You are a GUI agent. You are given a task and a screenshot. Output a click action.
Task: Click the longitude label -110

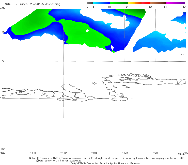[64, 153]
